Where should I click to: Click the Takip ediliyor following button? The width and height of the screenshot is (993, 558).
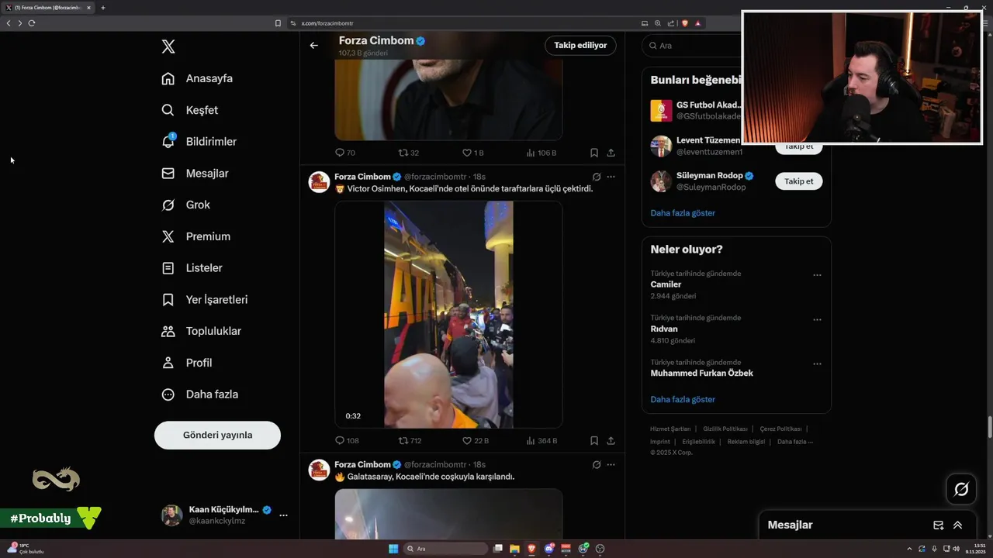pos(580,45)
